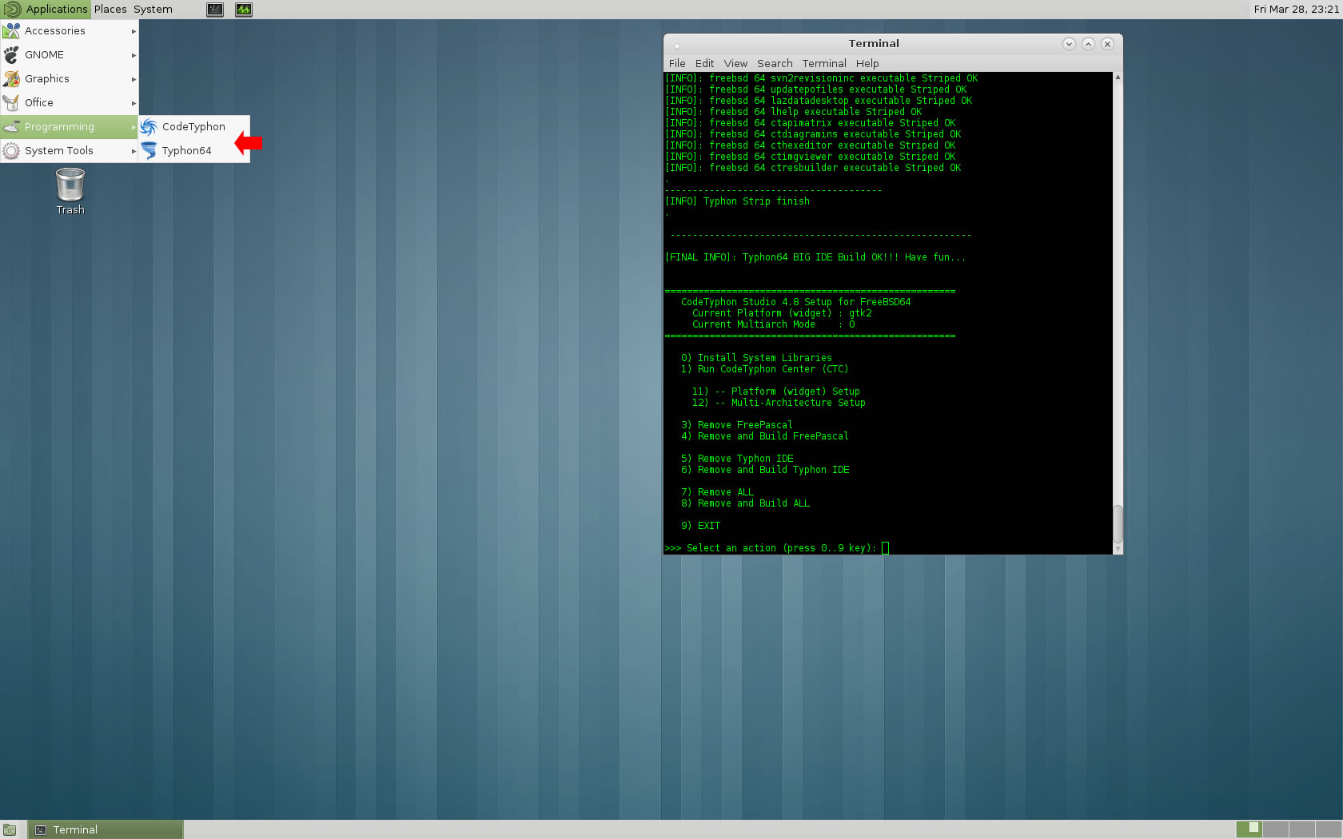Click the Accessories category icon

click(11, 30)
